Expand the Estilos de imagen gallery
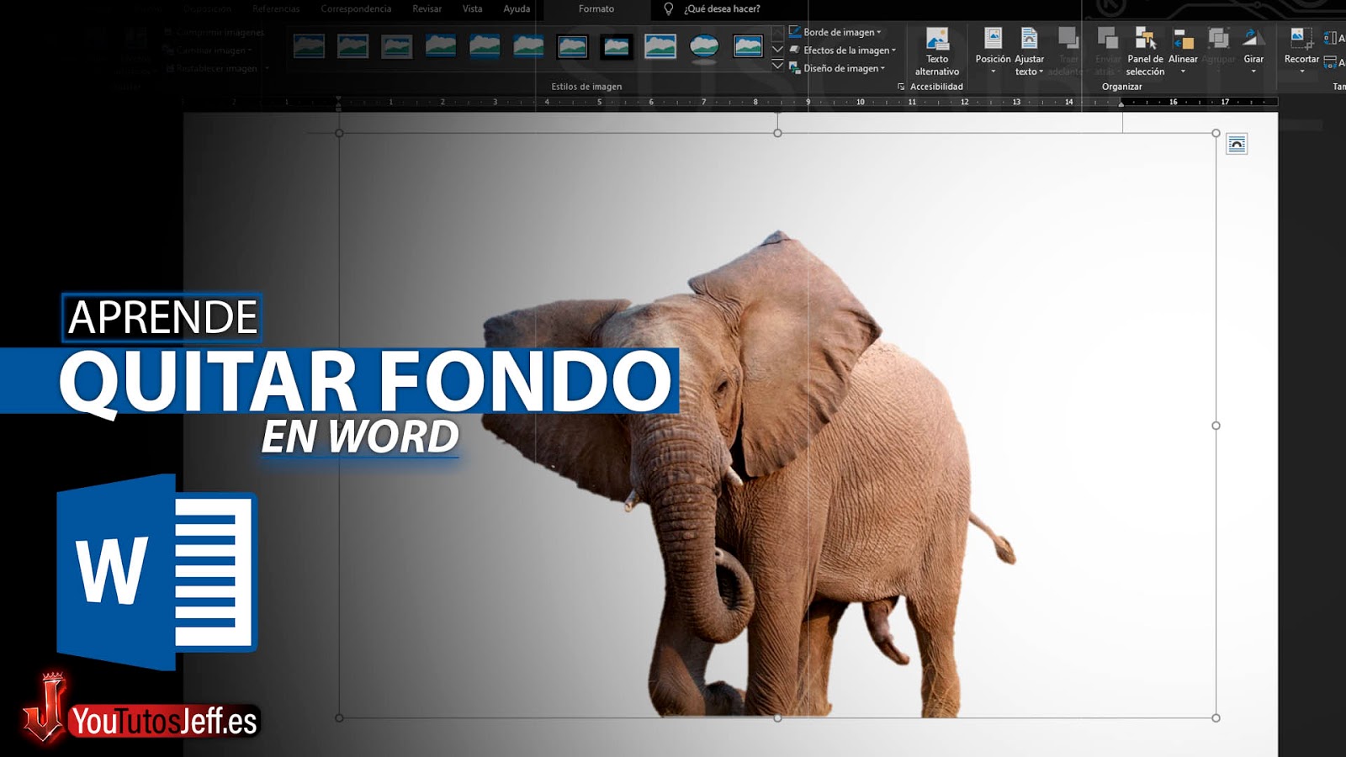The height and width of the screenshot is (757, 1346). (776, 66)
